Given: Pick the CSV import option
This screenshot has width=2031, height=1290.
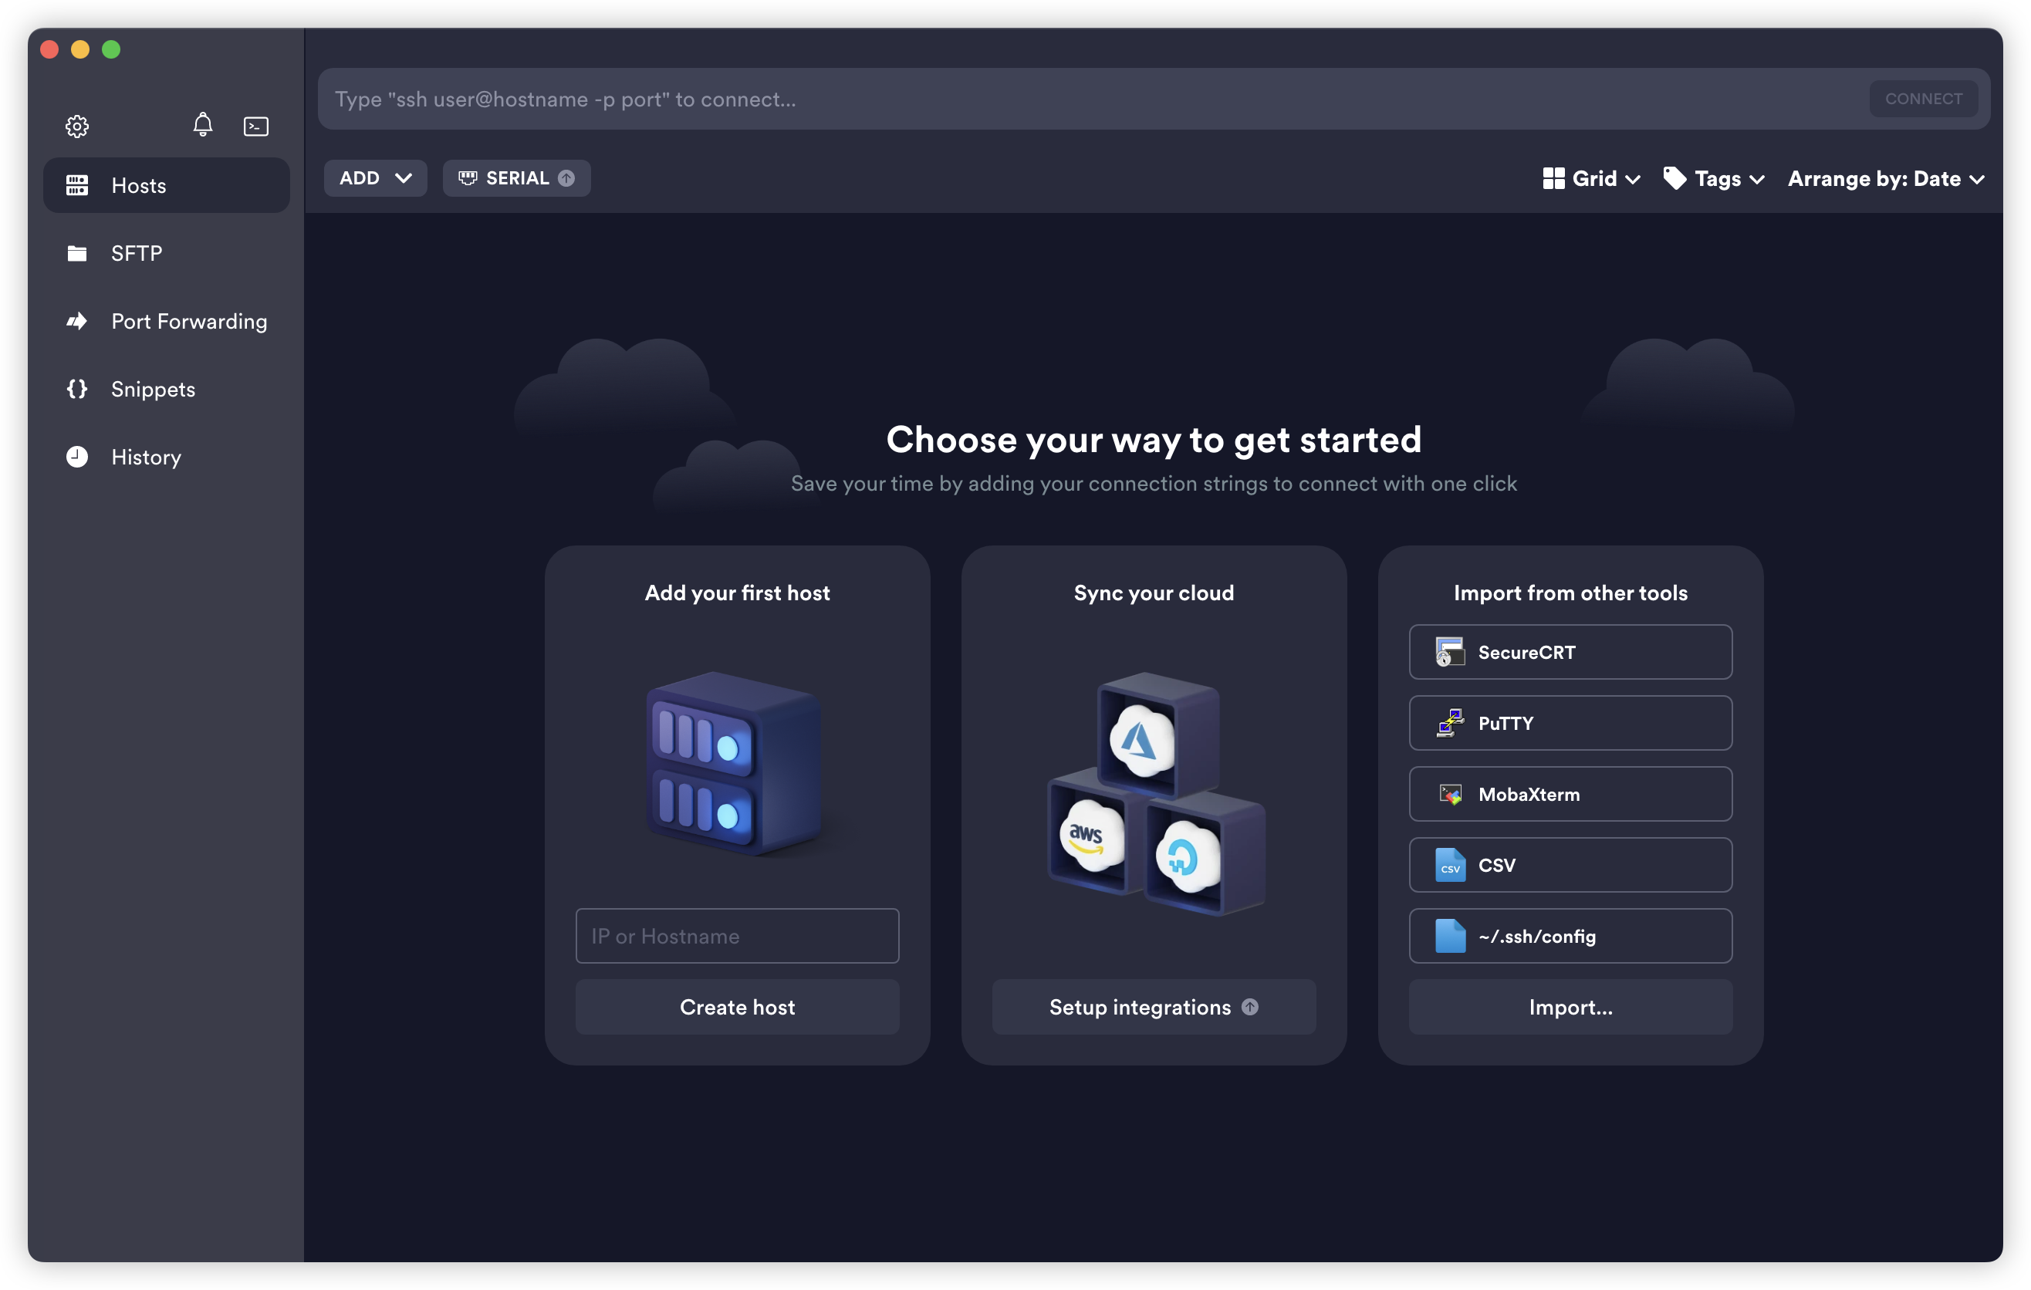Looking at the screenshot, I should click(x=1570, y=864).
